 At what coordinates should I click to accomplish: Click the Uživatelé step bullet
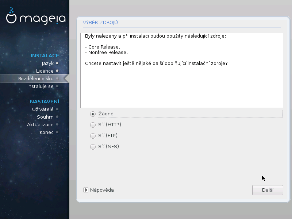coord(57,109)
